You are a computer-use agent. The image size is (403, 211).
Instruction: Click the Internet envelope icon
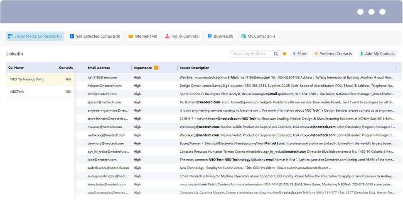130,36
